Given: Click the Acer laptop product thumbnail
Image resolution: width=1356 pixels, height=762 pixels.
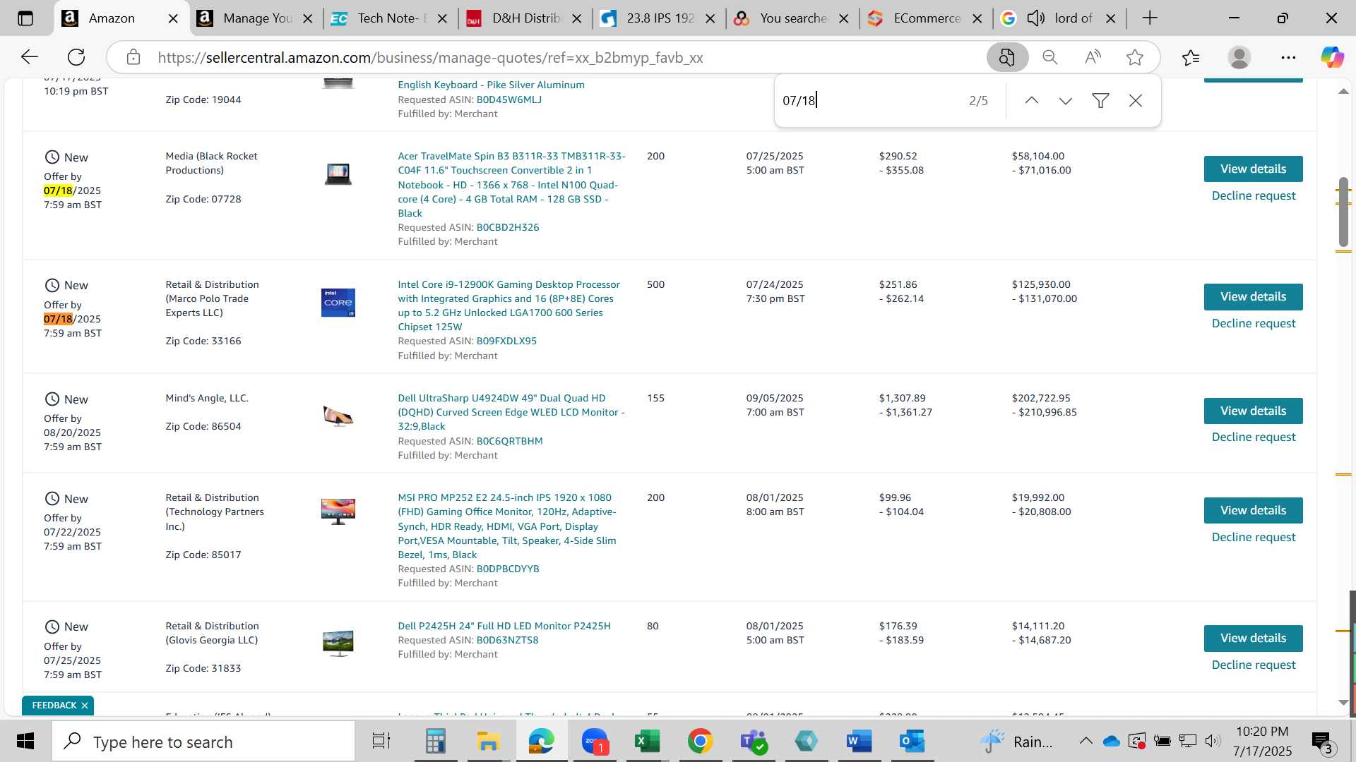Looking at the screenshot, I should [338, 174].
